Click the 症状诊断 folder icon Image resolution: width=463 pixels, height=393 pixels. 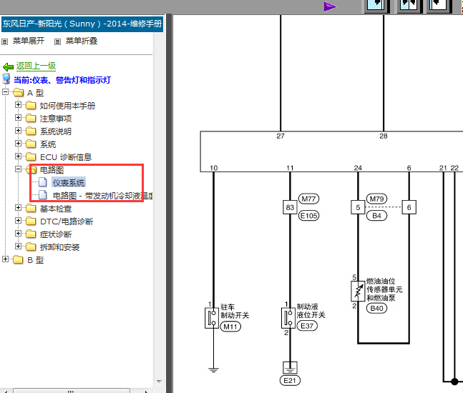(x=31, y=234)
